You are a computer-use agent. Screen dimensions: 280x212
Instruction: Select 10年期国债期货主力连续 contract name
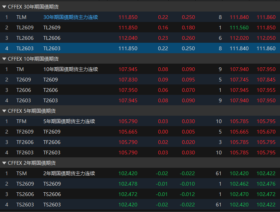point(71,69)
